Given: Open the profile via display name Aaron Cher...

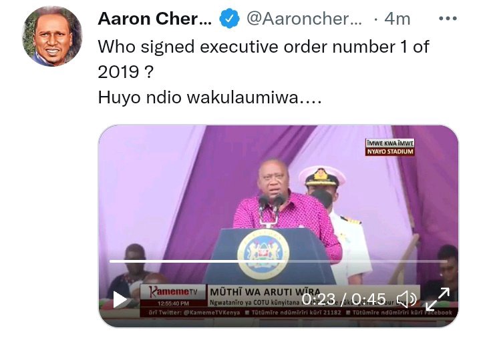Looking at the screenshot, I should click(154, 19).
